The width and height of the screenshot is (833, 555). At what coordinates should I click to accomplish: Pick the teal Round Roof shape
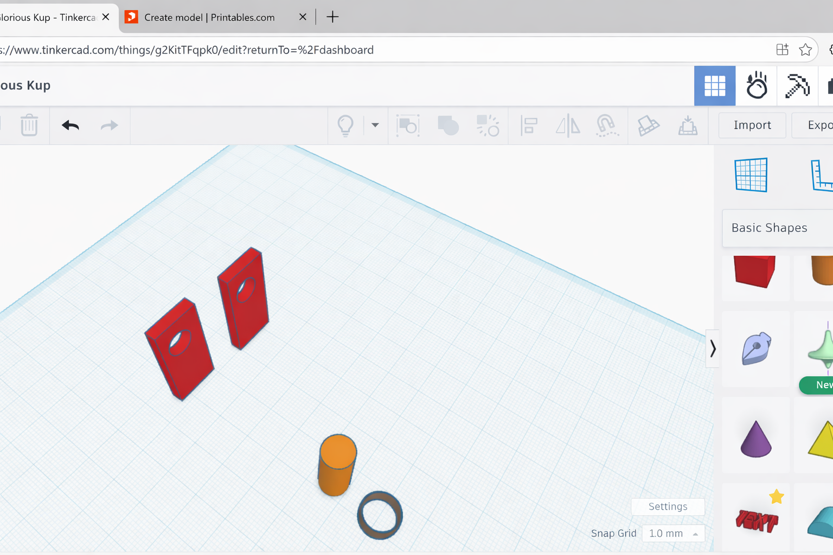820,521
